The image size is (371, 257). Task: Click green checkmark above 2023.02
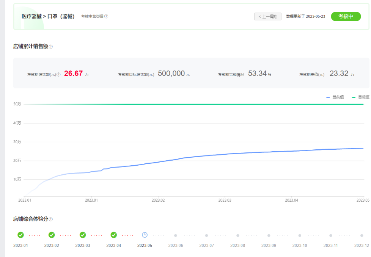[52, 235]
